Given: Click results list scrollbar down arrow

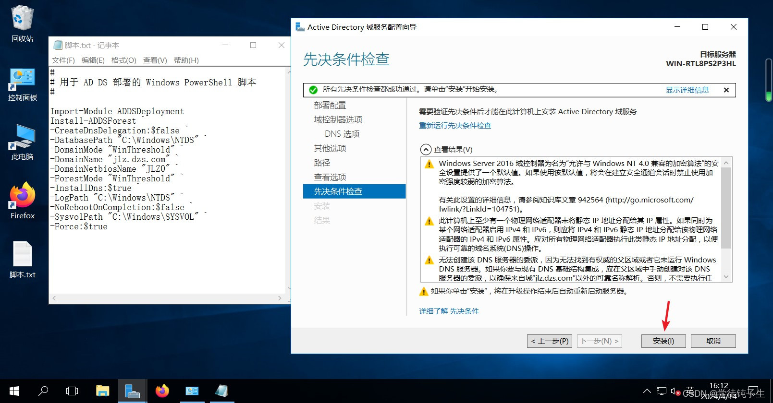Looking at the screenshot, I should [x=726, y=277].
